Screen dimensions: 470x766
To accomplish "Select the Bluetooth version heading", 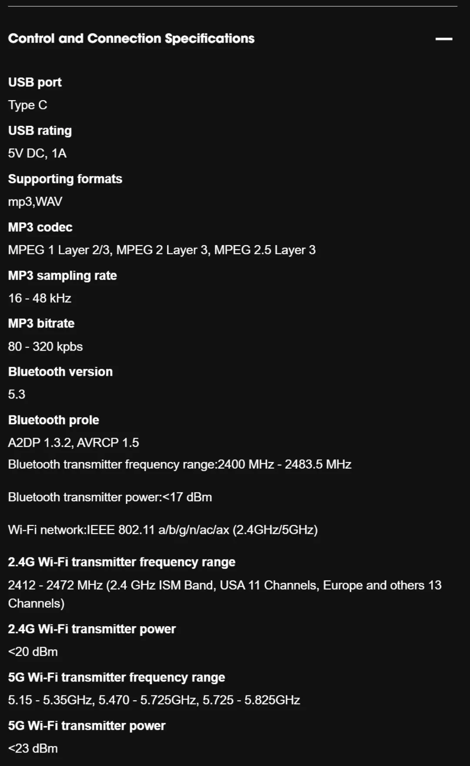I will [x=60, y=372].
